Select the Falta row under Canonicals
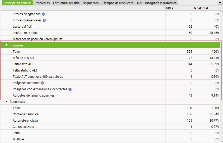The height and width of the screenshot is (143, 223). (110, 133)
